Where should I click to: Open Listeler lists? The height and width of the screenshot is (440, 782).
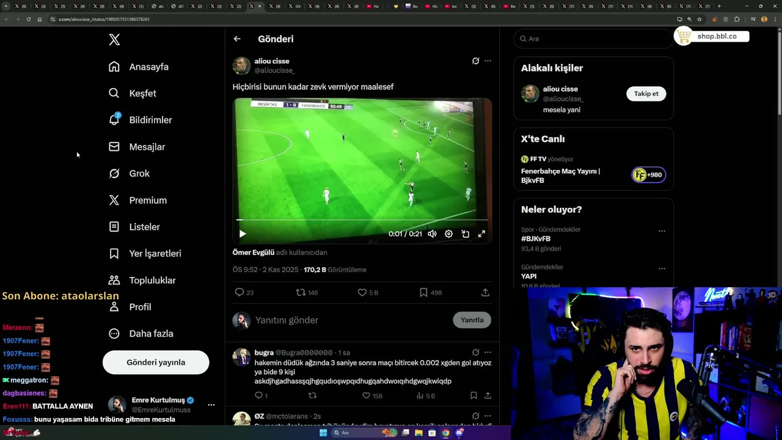134,227
